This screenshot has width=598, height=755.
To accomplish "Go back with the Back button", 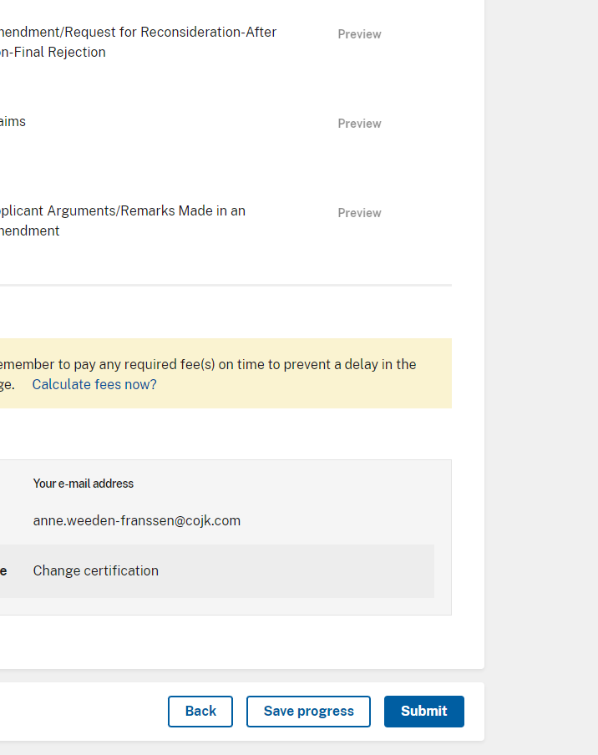I will [200, 711].
